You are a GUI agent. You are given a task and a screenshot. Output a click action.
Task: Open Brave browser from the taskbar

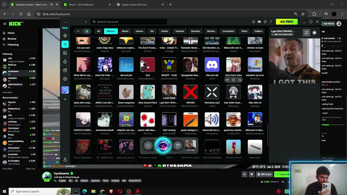click(x=111, y=191)
